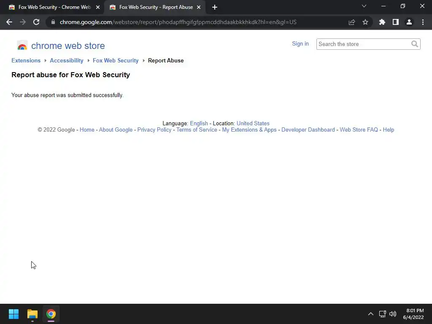This screenshot has height=324, width=432.
Task: Close the Report Abuse tab
Action: tap(199, 8)
